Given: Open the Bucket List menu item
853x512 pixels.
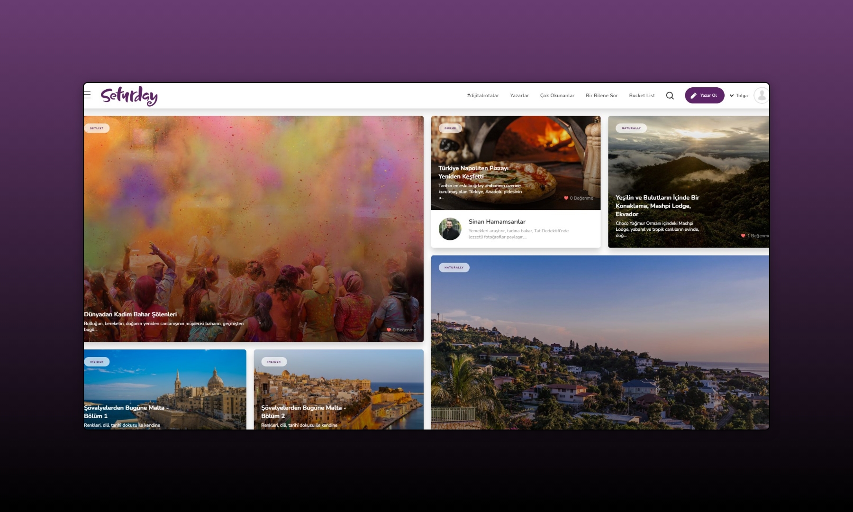Looking at the screenshot, I should tap(642, 96).
